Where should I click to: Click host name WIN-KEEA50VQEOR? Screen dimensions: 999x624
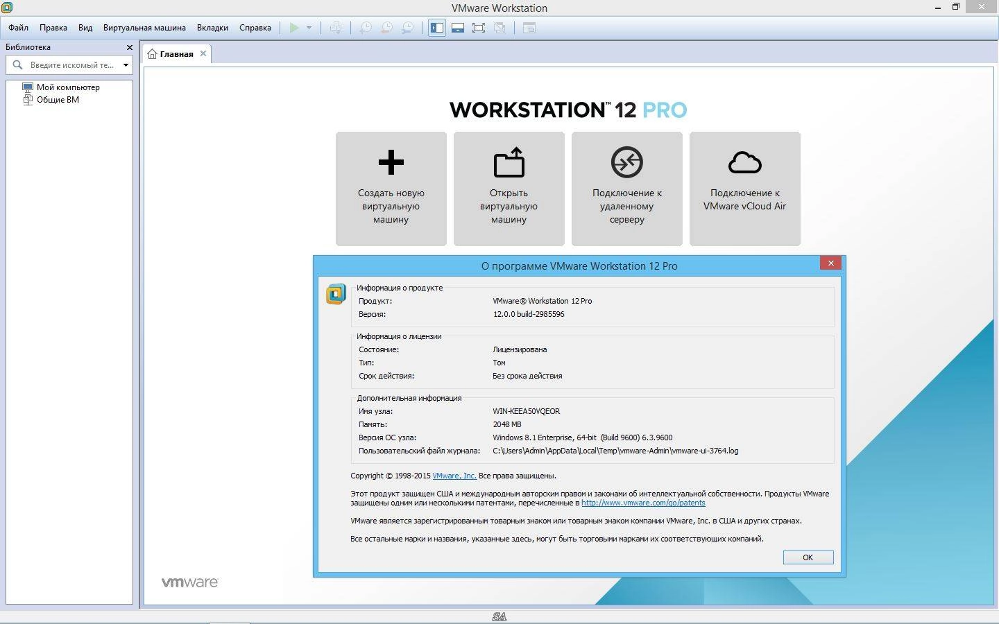527,411
